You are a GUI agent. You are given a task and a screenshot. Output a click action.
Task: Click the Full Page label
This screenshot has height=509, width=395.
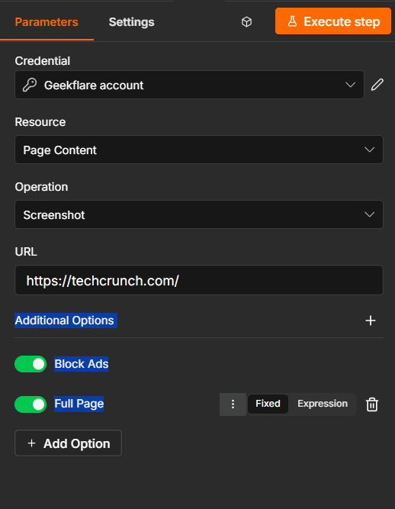pyautogui.click(x=79, y=404)
